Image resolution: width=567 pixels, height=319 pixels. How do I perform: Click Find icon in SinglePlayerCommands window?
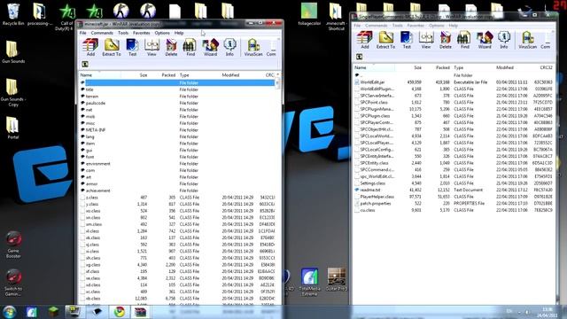tap(464, 40)
